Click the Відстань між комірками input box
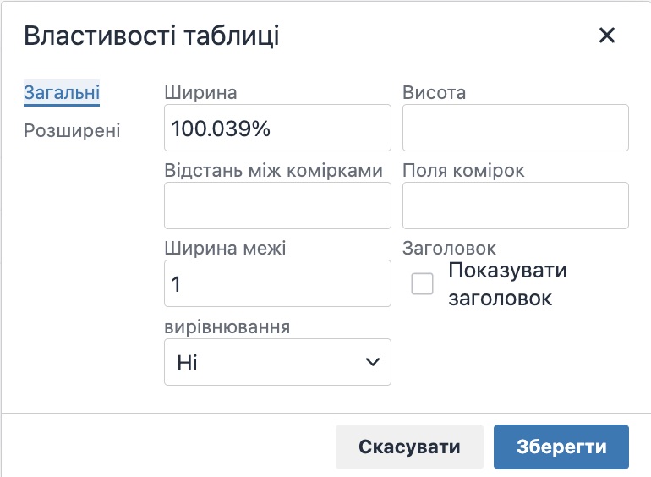The image size is (651, 477). 277,206
